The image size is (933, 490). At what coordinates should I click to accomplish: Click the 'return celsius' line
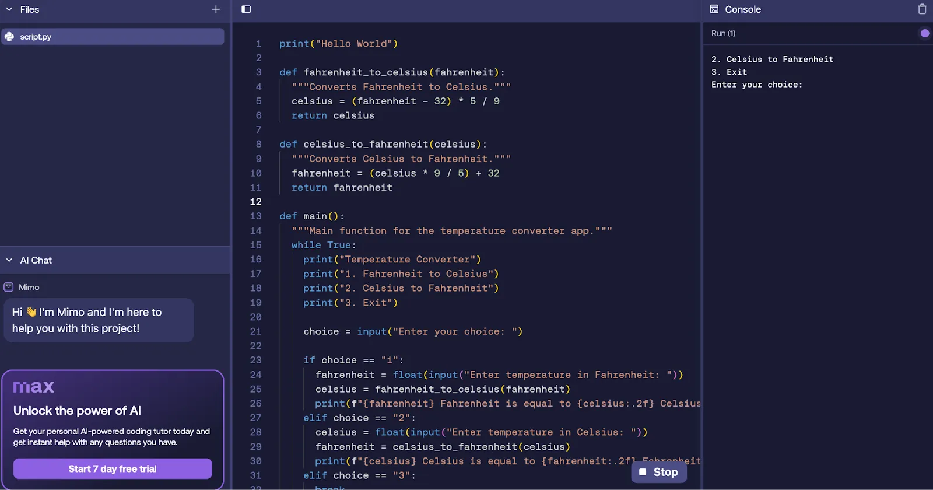333,116
